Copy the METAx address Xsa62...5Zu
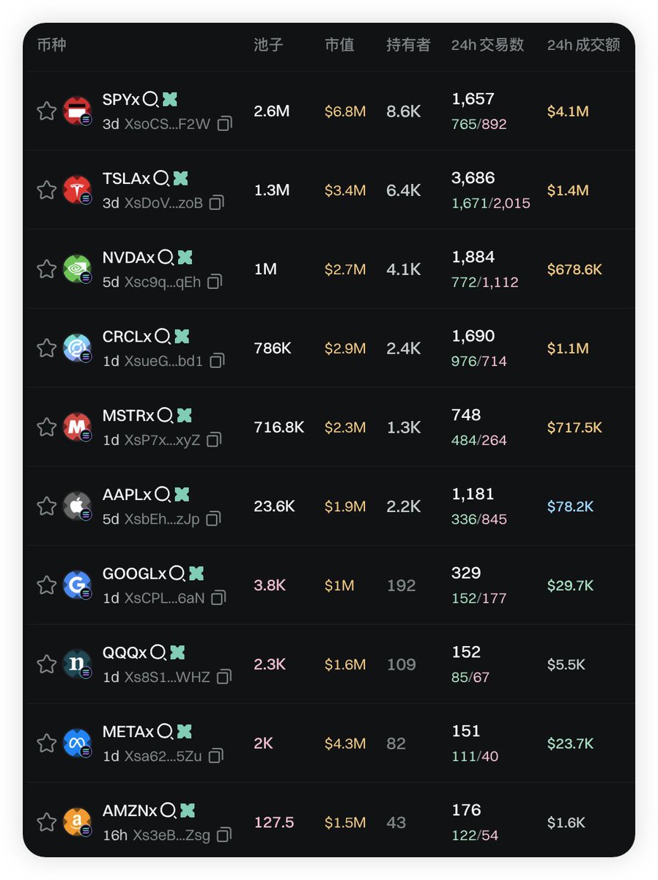The image size is (658, 880). 215,756
